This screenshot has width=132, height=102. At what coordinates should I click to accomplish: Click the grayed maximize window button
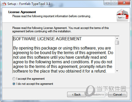tap(115, 3)
